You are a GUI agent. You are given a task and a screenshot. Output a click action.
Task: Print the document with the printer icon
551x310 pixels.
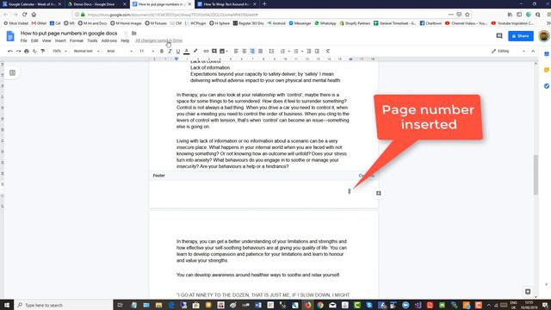(x=27, y=52)
